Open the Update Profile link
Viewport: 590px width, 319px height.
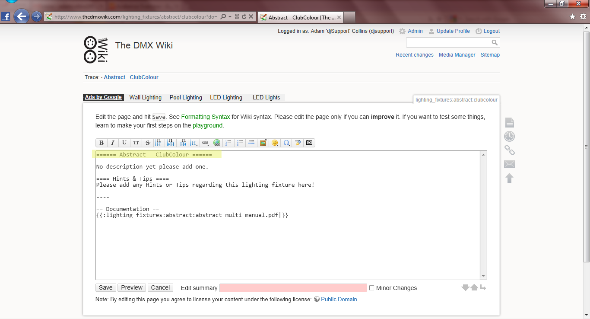click(453, 31)
